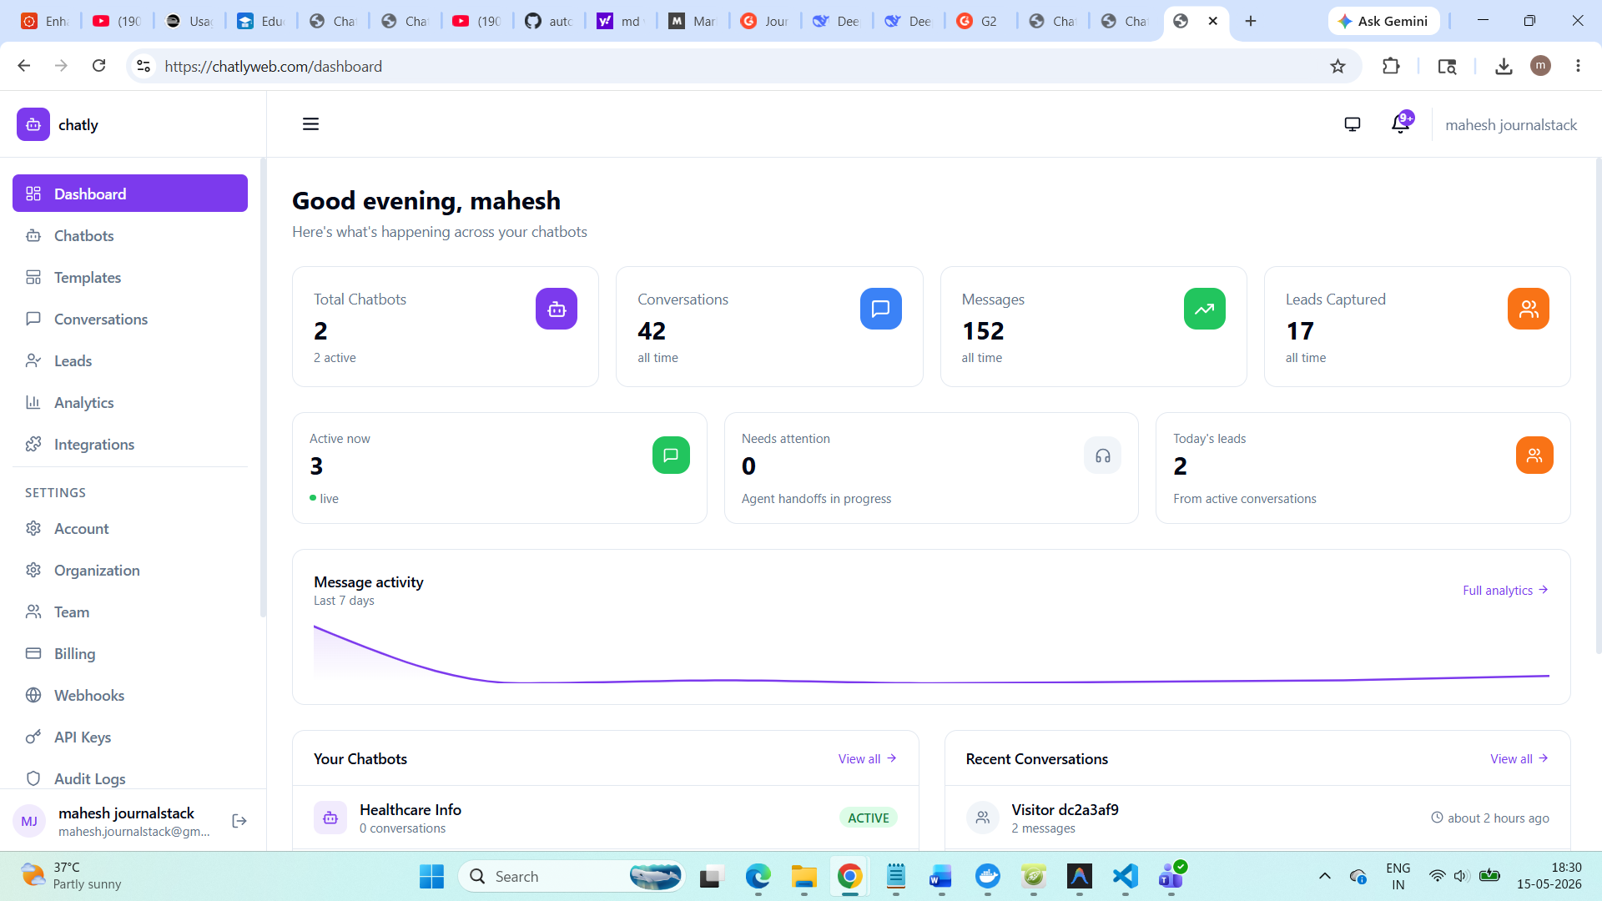The height and width of the screenshot is (901, 1602).
Task: Open Chrome profile avatar
Action: coord(1541,66)
